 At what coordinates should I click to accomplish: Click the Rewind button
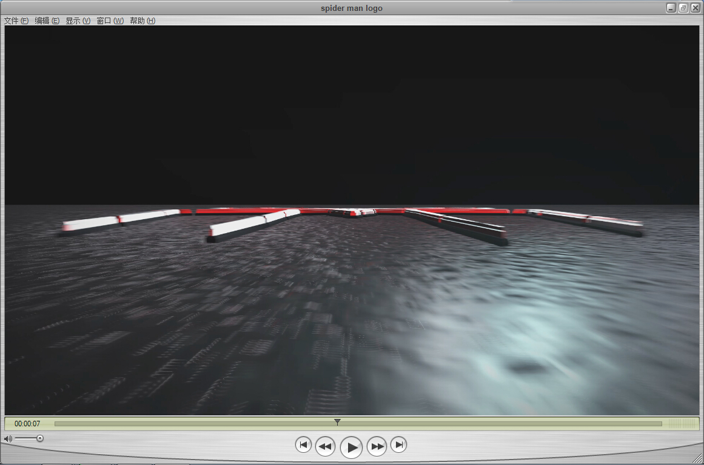(x=325, y=446)
